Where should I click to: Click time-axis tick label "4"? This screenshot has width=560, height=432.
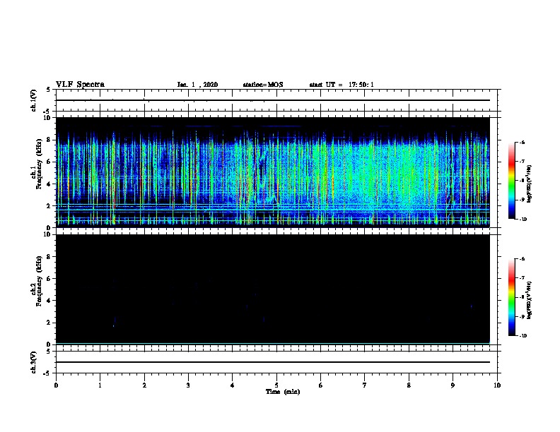pyautogui.click(x=232, y=385)
